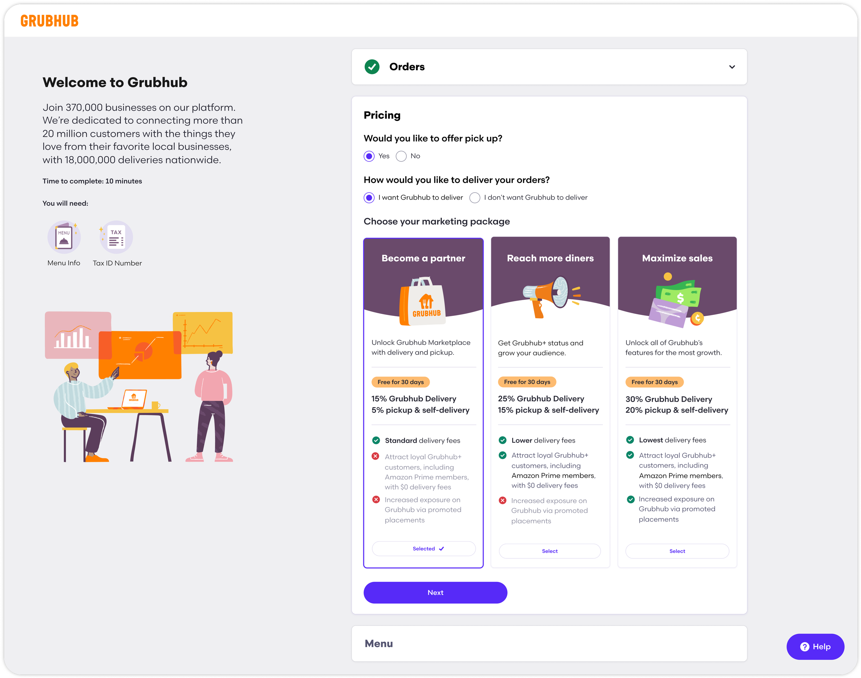Click the green Orders checkmark icon
Image resolution: width=861 pixels, height=678 pixels.
(x=372, y=67)
